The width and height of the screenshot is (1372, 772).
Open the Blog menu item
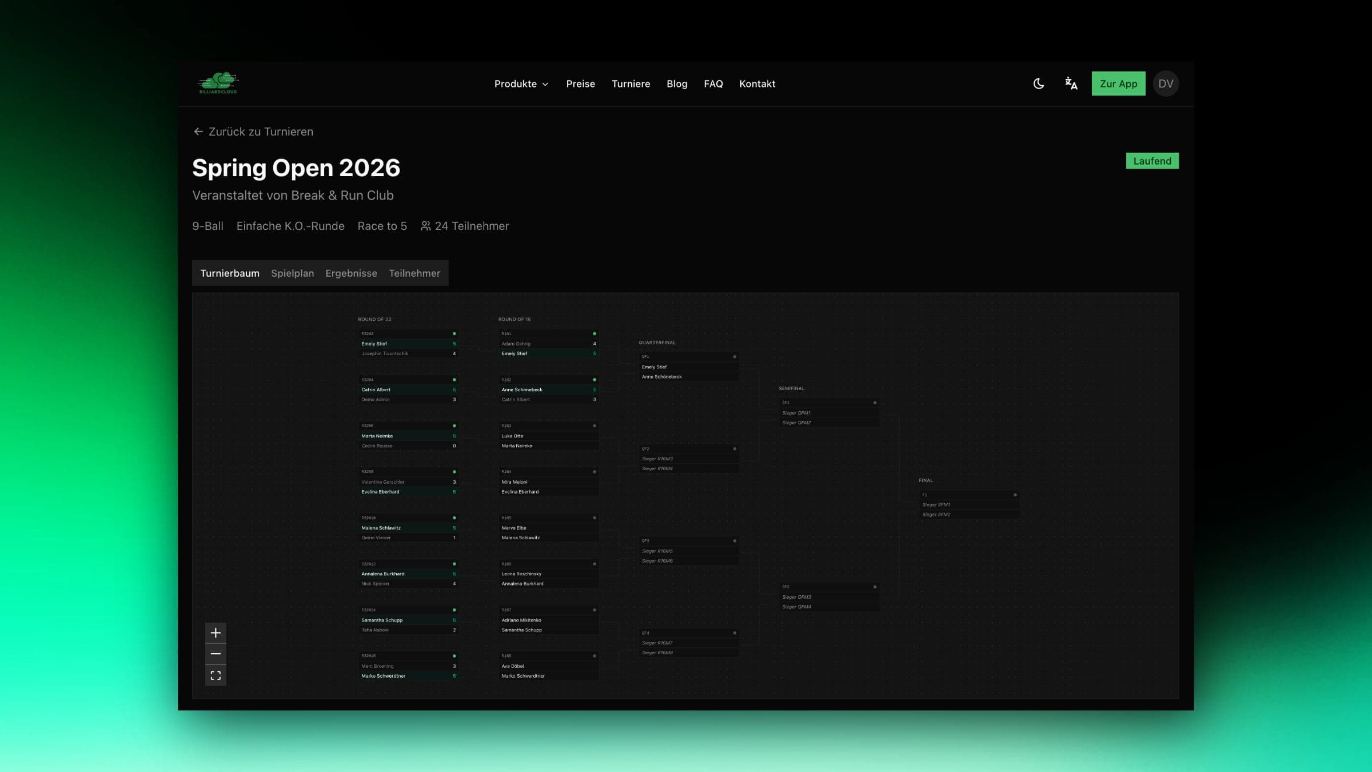[x=677, y=83]
